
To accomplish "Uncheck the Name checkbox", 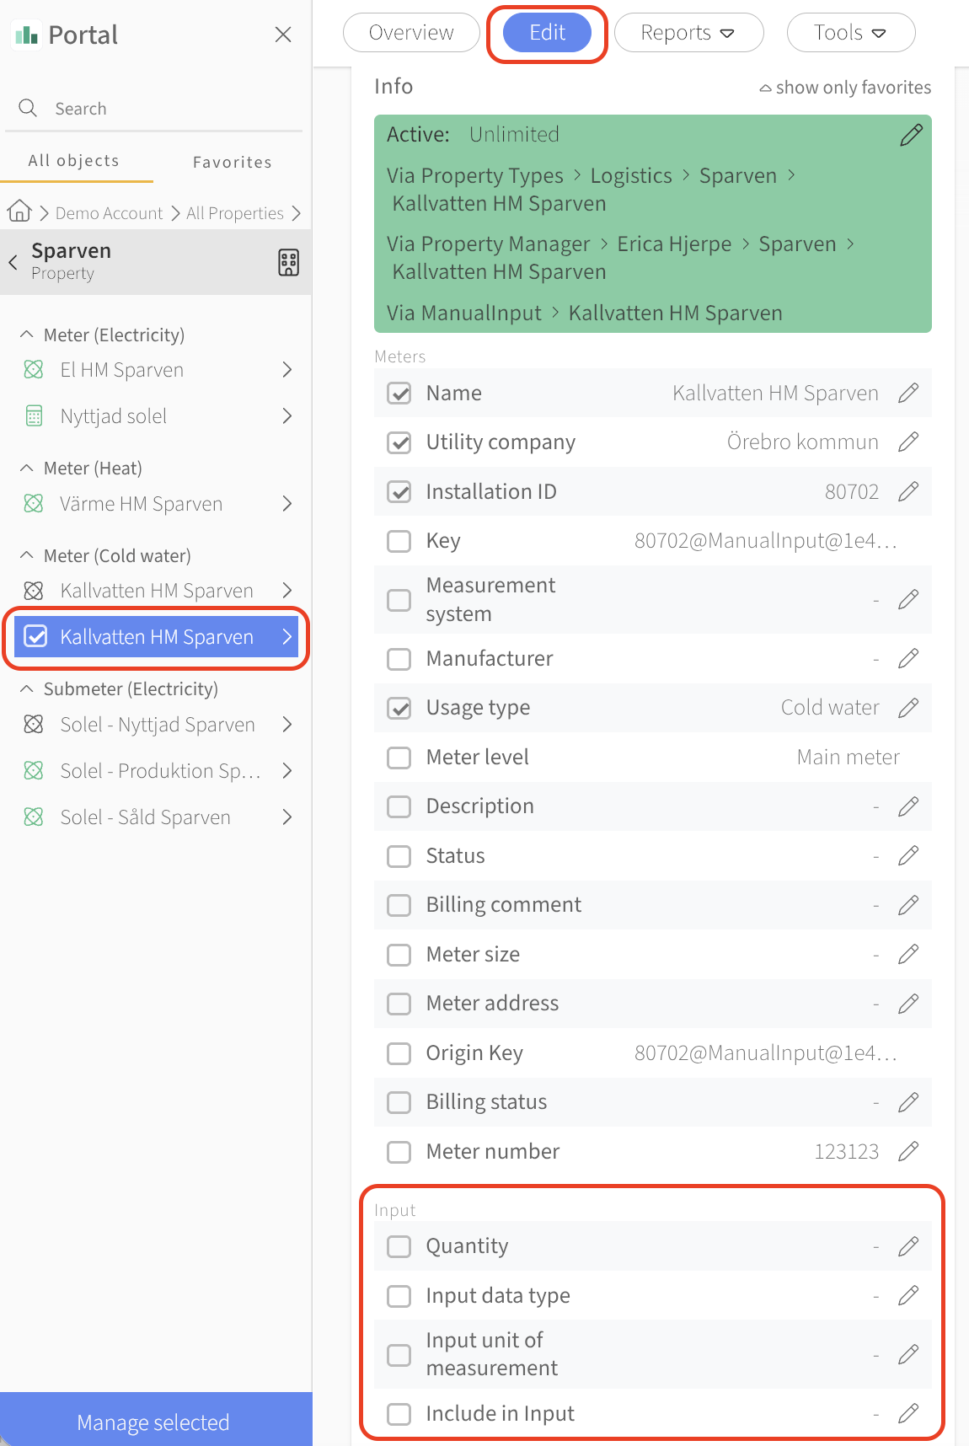I will pyautogui.click(x=399, y=394).
